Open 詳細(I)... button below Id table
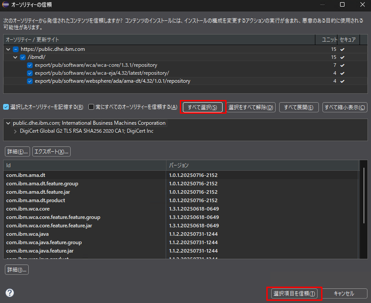This screenshot has height=303, width=371. click(x=17, y=269)
